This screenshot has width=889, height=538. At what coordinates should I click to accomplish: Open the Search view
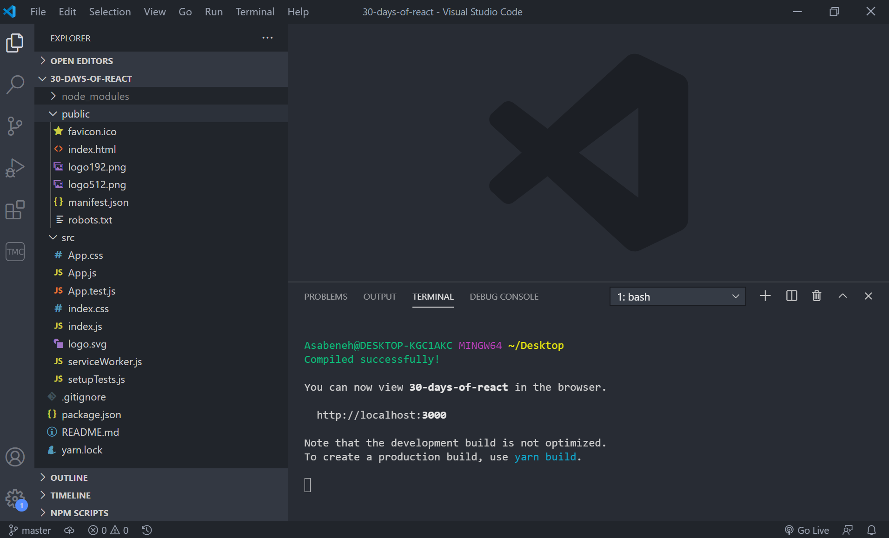pos(15,84)
